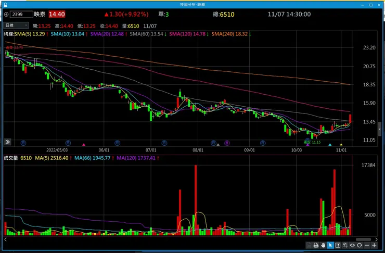This screenshot has height=253, width=385.
Task: Select the arrow pointer tool
Action: (x=330, y=245)
